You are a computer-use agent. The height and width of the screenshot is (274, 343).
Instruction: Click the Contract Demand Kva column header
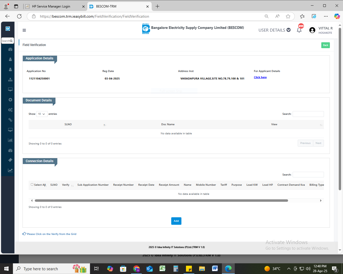[x=291, y=185]
